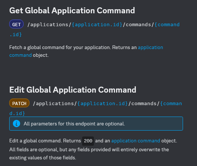This screenshot has height=166, width=197.
Task: Click {application.id} in the GET endpoint path
Action: click(97, 25)
